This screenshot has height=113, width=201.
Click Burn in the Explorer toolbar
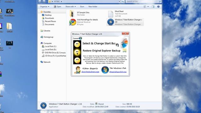(x=82, y=7)
